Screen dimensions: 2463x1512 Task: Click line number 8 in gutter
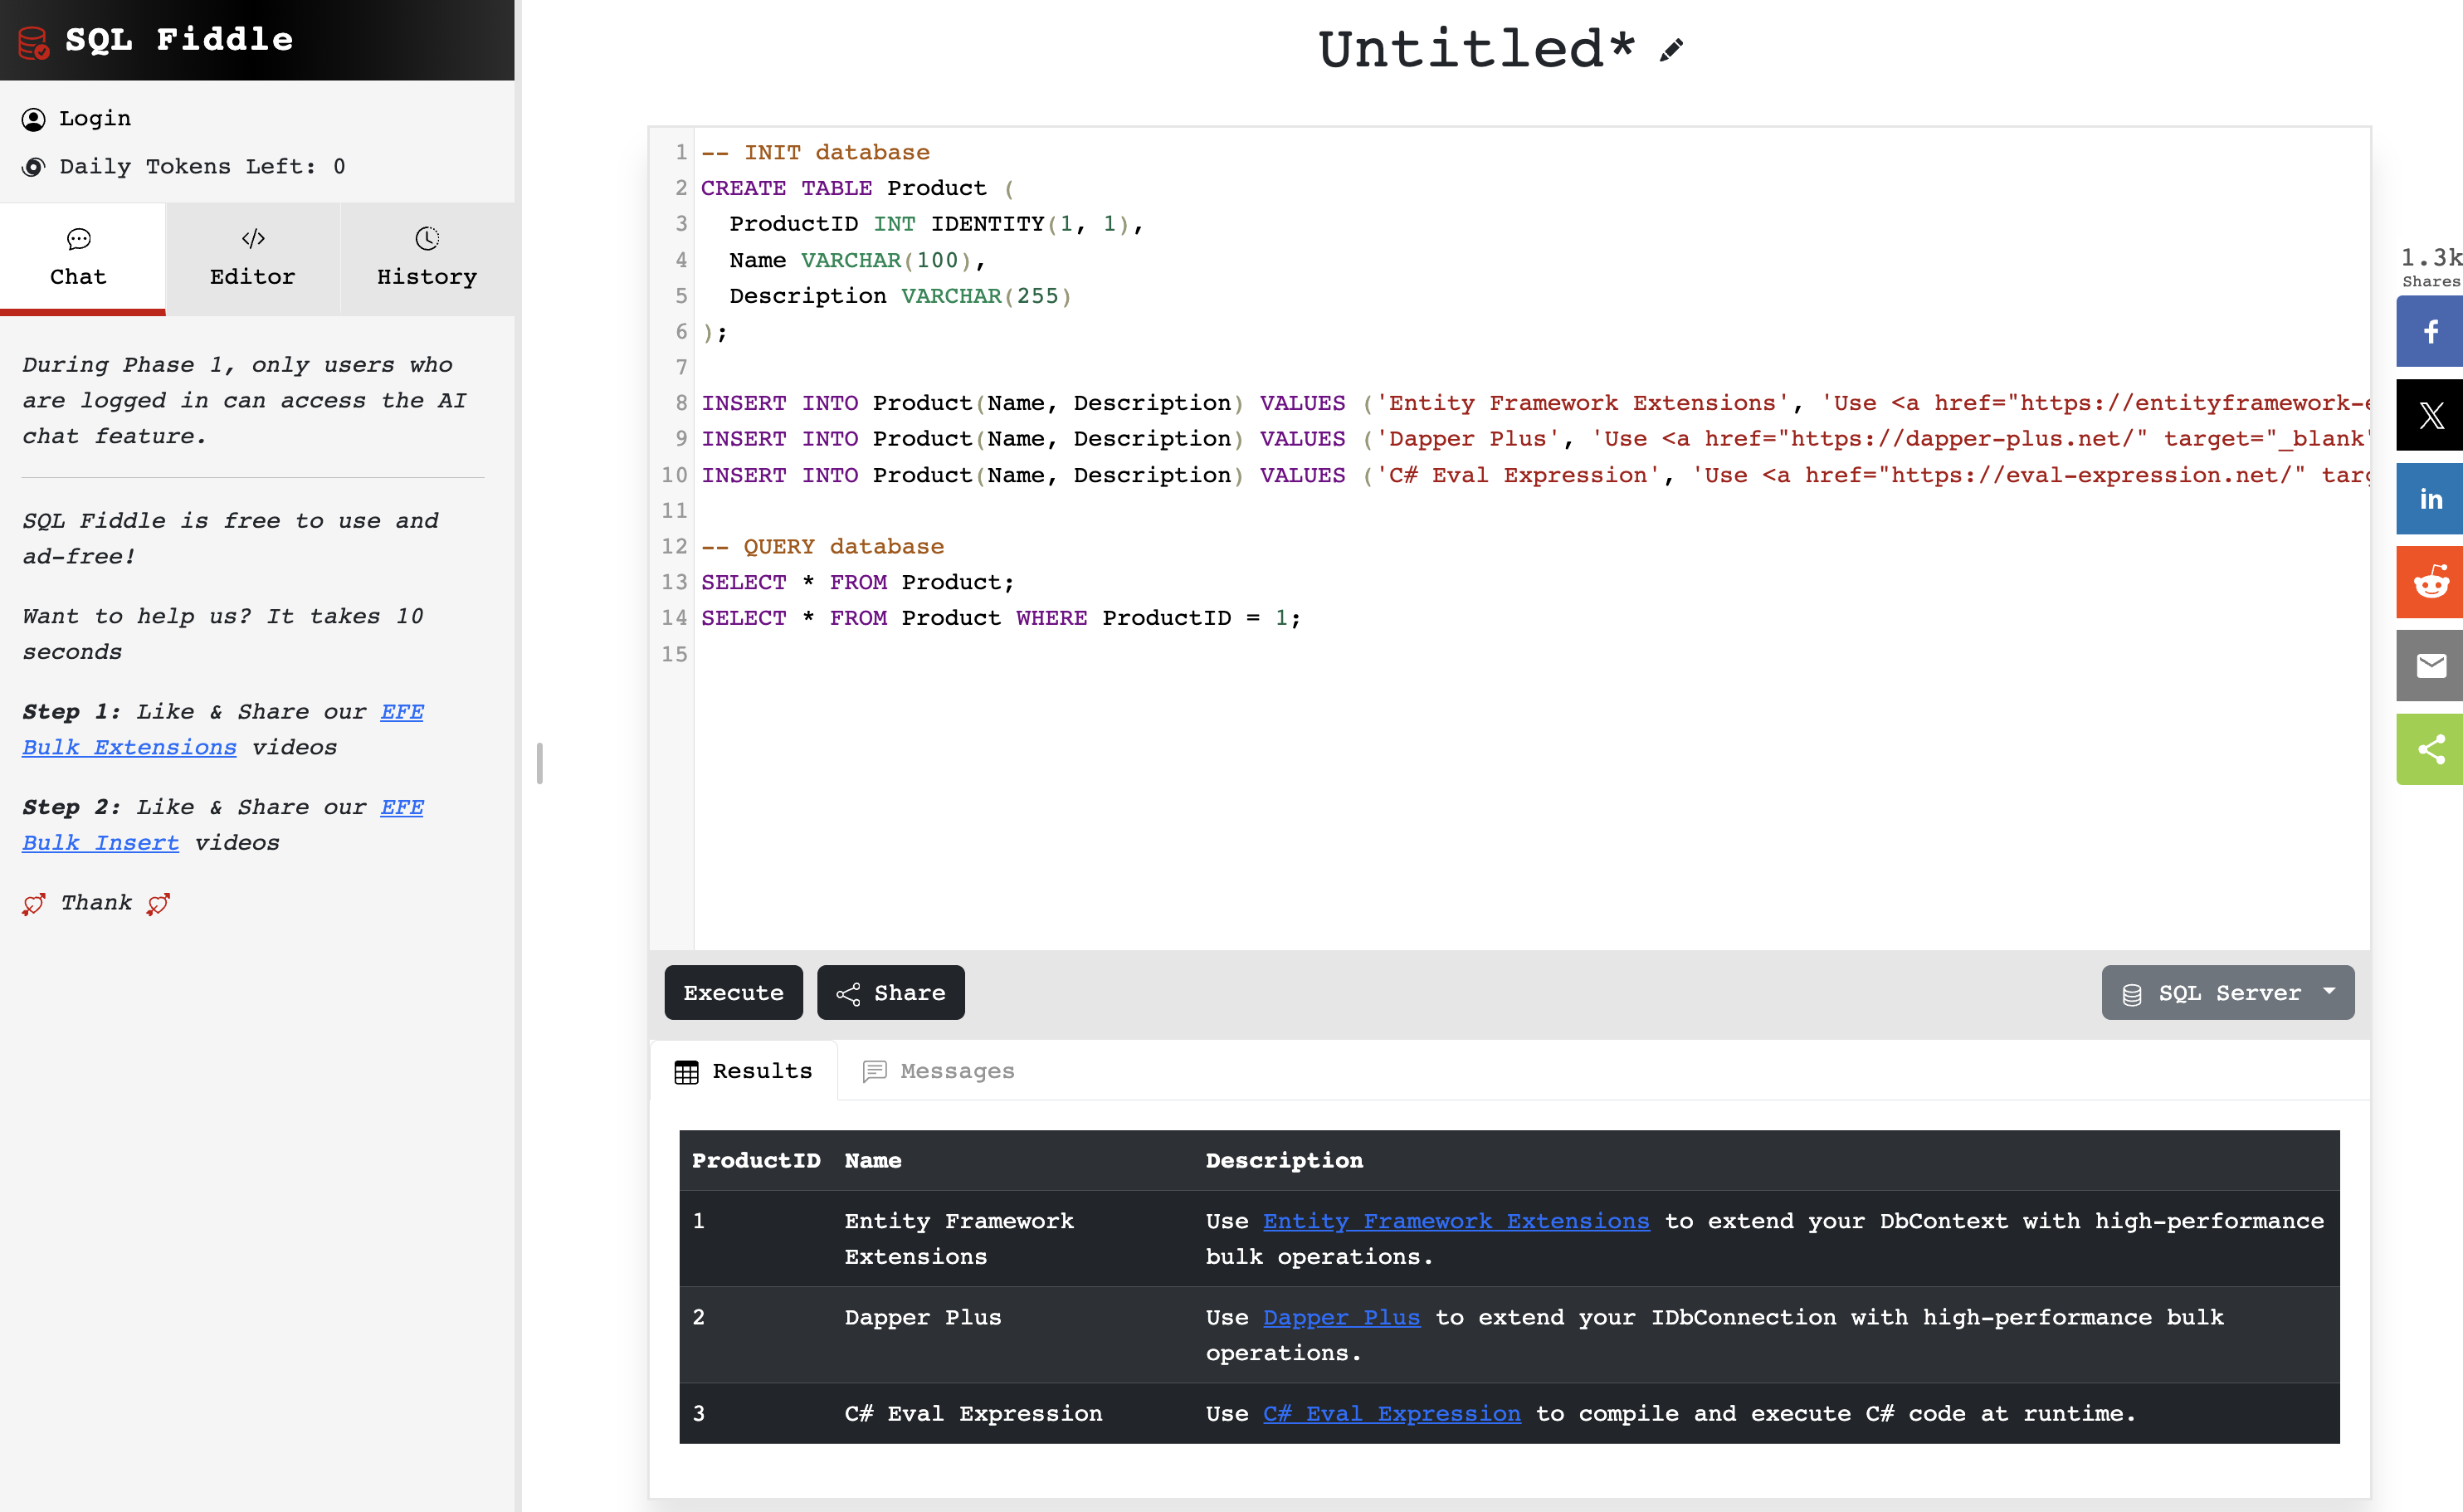680,403
